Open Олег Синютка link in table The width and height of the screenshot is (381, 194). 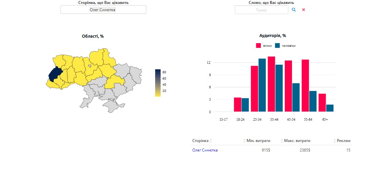205,150
